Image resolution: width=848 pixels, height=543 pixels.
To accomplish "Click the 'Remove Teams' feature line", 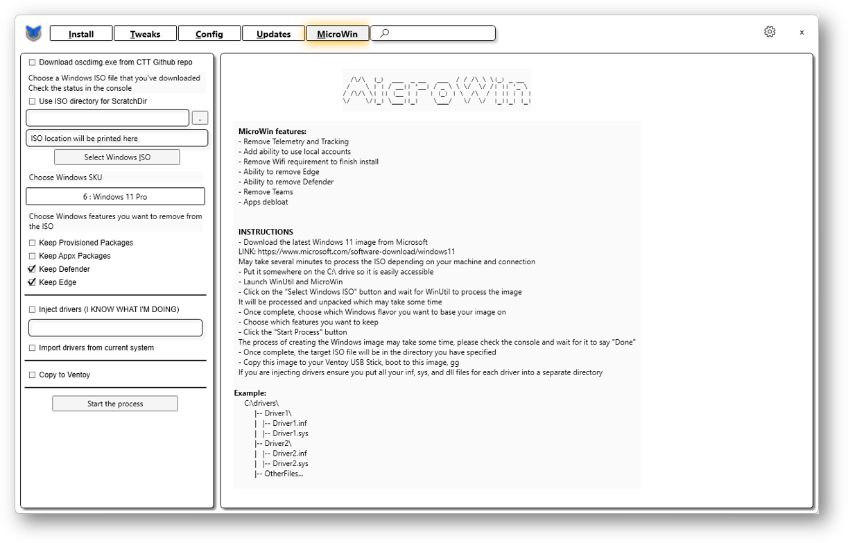I will point(266,192).
